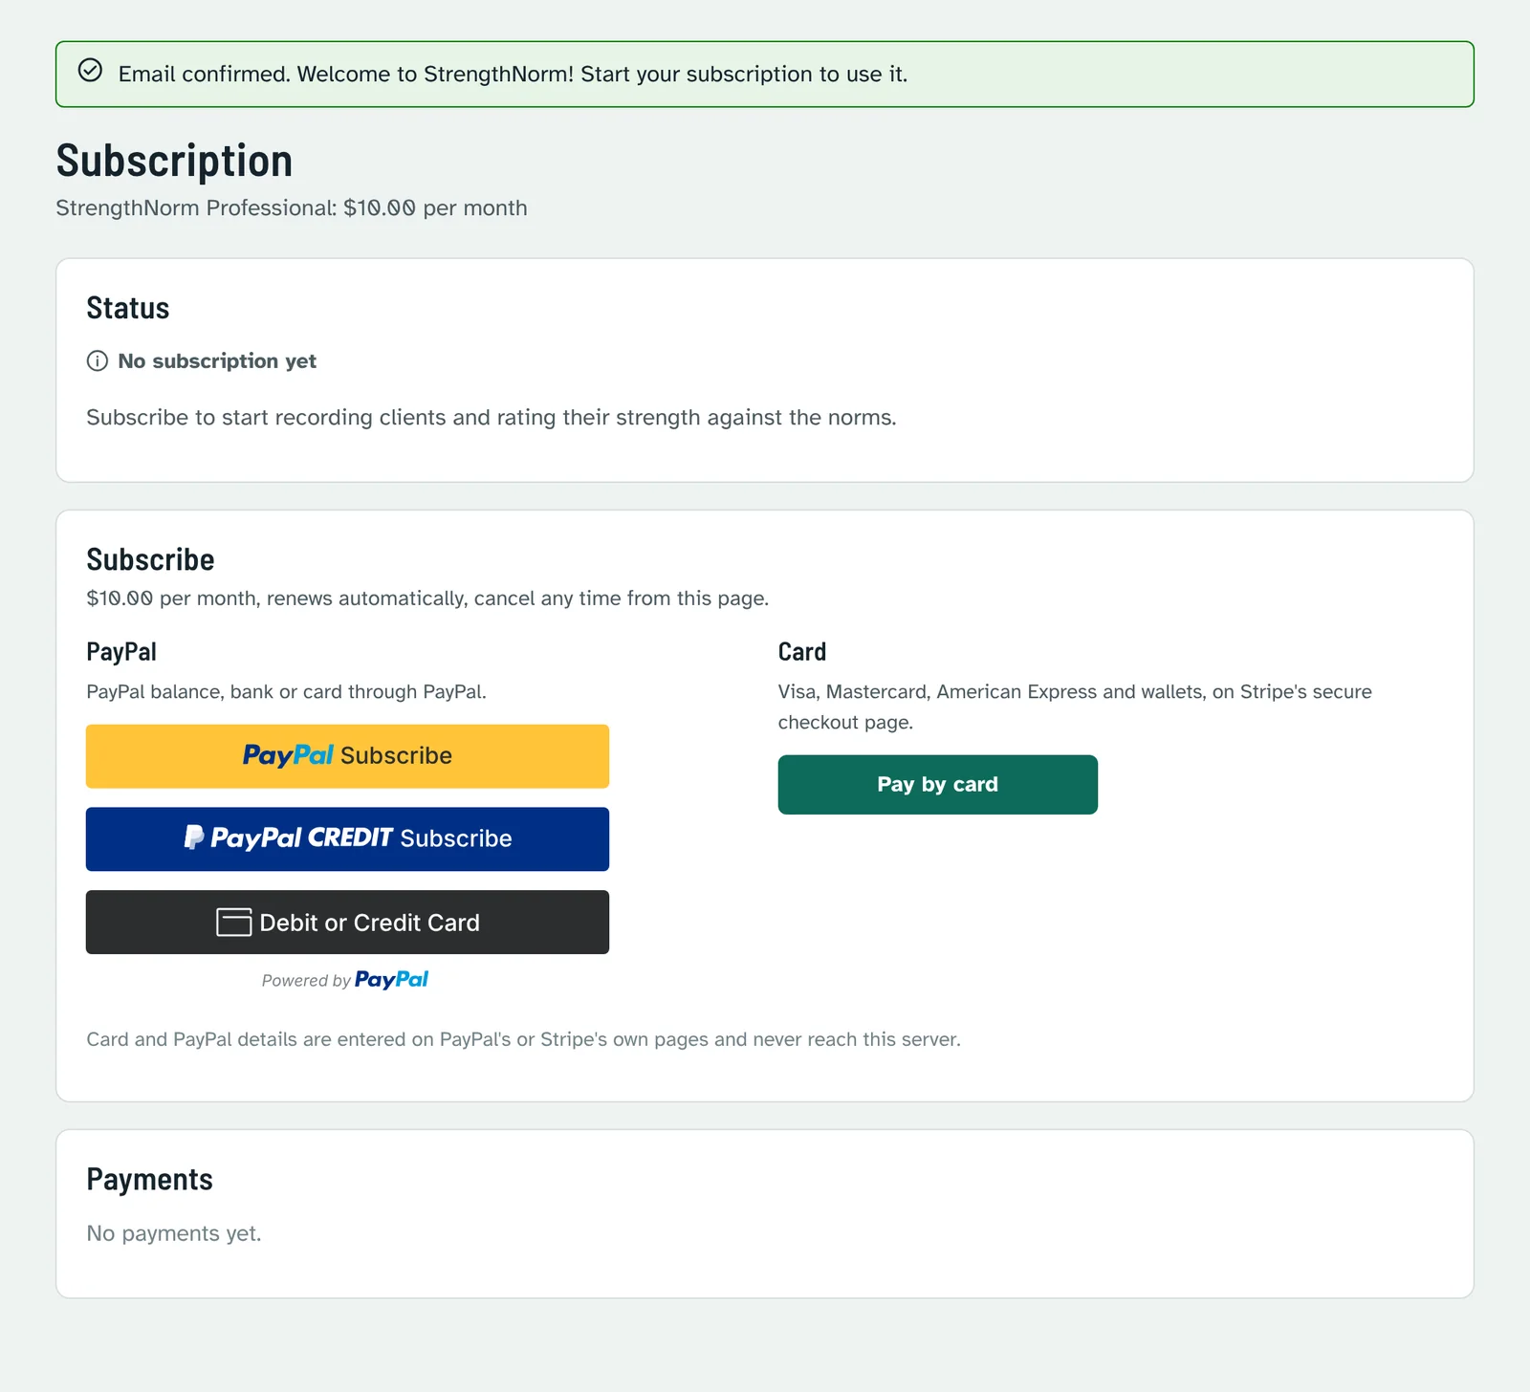
Task: Click the yellow PayPal Subscribe button
Action: tap(347, 756)
